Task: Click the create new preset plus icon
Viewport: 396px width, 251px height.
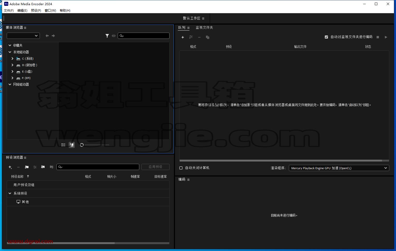Action: (10, 167)
